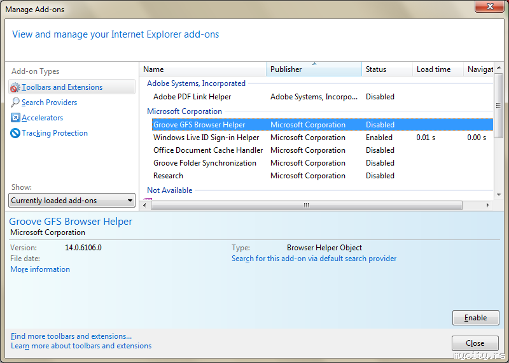Sort list by Publisher column header
Image resolution: width=509 pixels, height=363 pixels.
click(x=314, y=69)
